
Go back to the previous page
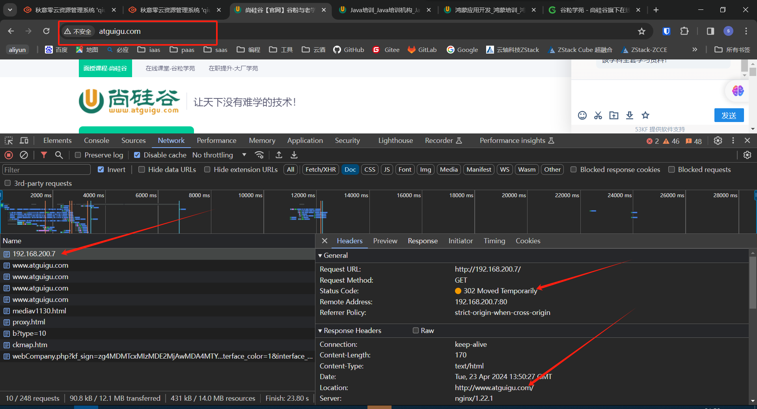click(11, 31)
